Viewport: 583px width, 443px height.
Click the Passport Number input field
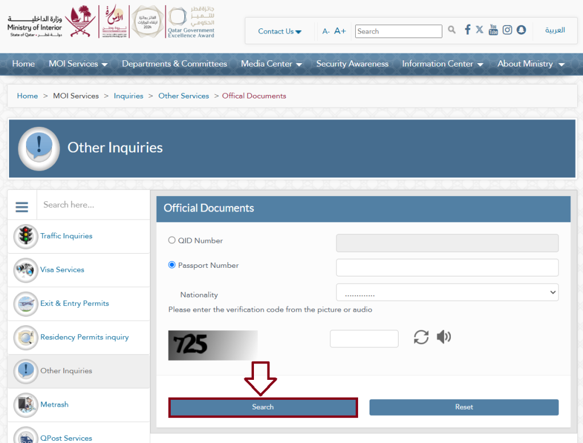447,267
